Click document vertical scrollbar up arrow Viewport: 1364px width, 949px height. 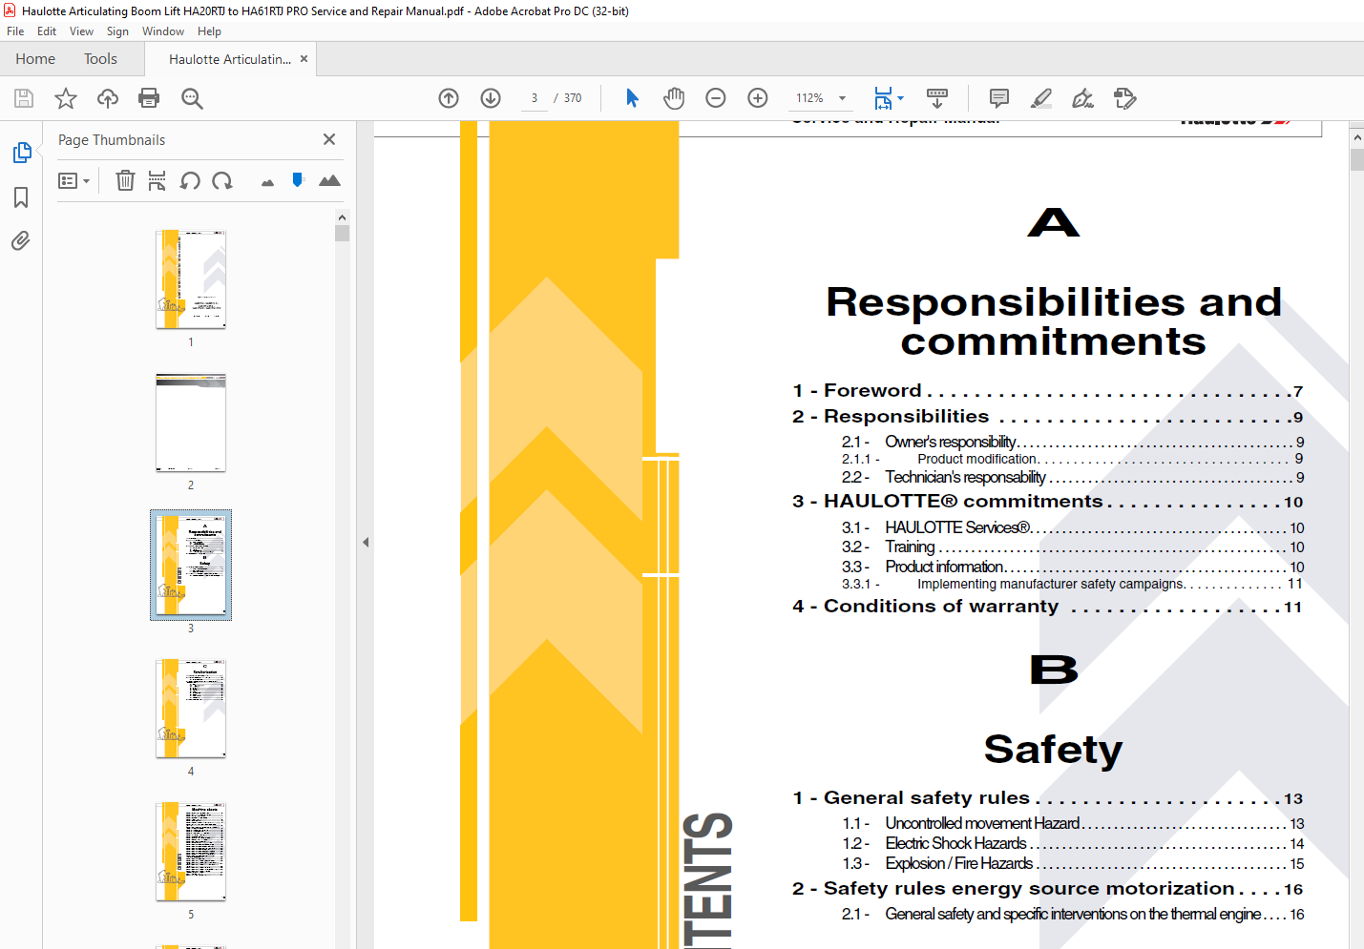[1357, 137]
